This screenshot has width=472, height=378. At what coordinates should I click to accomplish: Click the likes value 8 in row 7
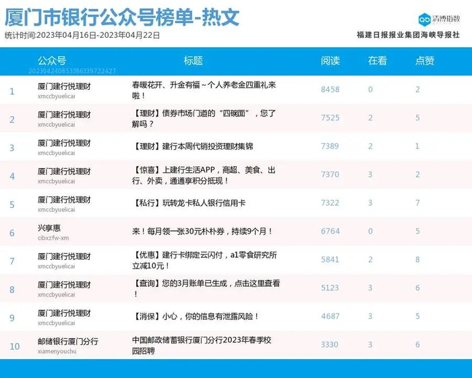point(417,259)
